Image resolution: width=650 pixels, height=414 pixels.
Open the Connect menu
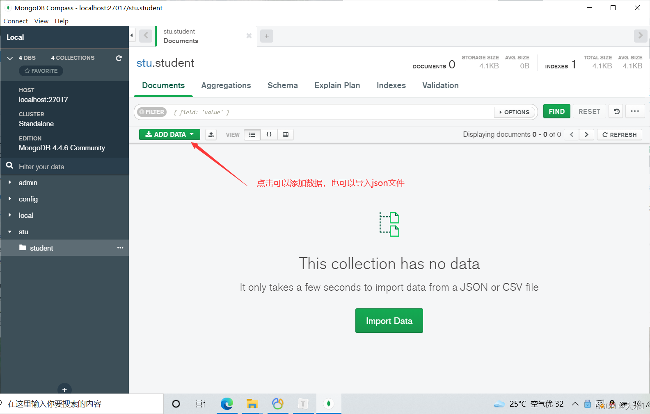16,21
